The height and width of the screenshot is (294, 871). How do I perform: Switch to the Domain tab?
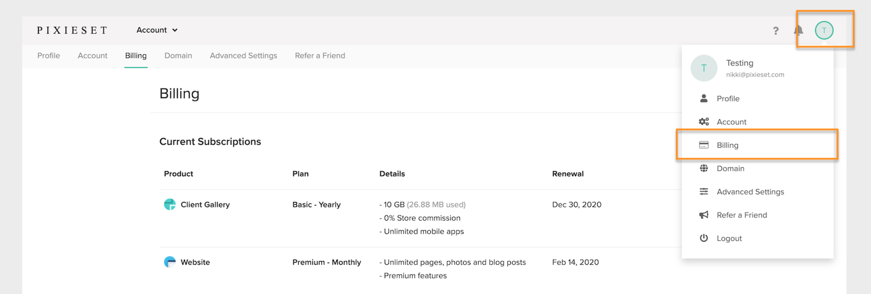(x=178, y=56)
